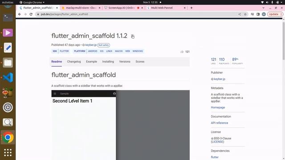The width and height of the screenshot is (285, 160).
Task: Switch to Example tab
Action: (x=91, y=62)
